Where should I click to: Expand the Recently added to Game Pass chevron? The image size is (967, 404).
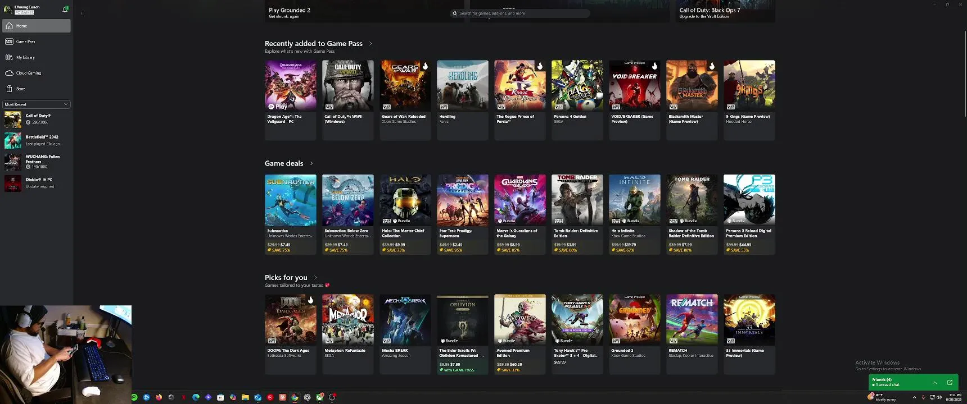click(x=370, y=44)
